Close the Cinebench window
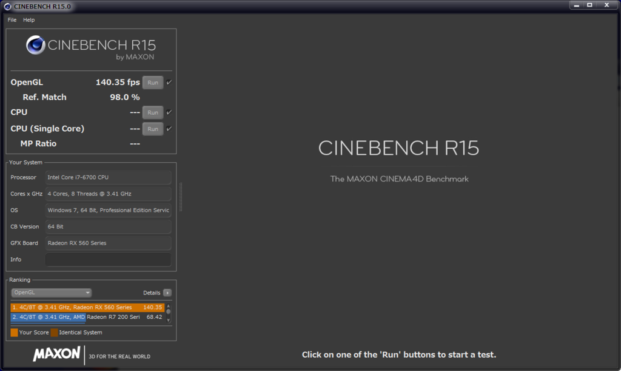621x371 pixels. tap(606, 5)
